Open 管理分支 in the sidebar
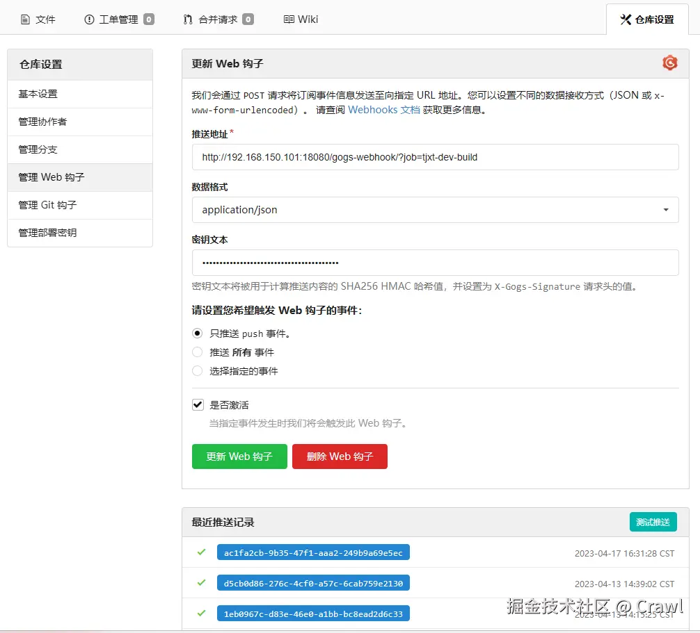This screenshot has height=633, width=700. [x=80, y=149]
